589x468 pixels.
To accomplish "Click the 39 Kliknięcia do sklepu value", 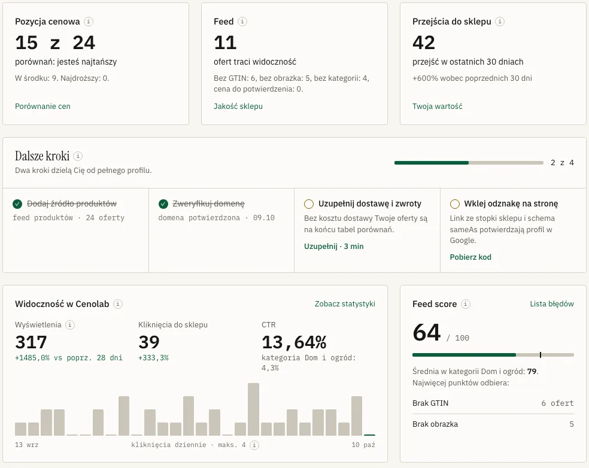I will click(x=149, y=342).
